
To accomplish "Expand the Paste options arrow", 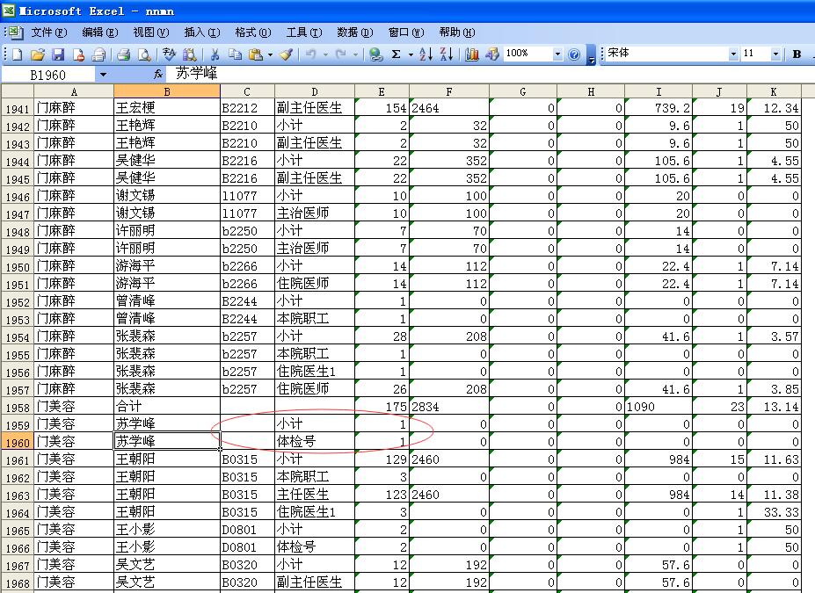I will pos(270,54).
